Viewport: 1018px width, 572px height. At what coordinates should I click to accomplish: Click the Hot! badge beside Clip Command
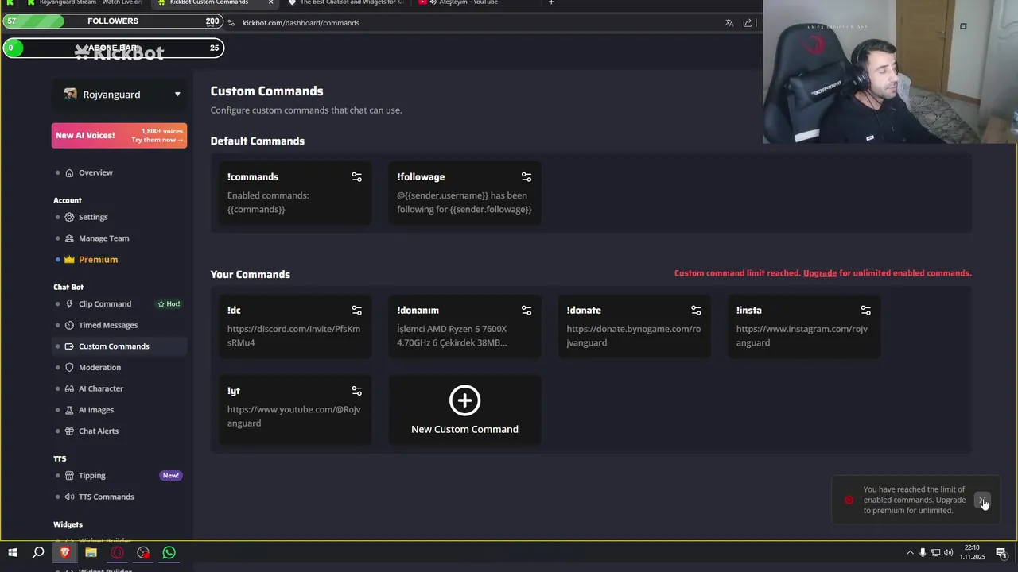click(169, 304)
